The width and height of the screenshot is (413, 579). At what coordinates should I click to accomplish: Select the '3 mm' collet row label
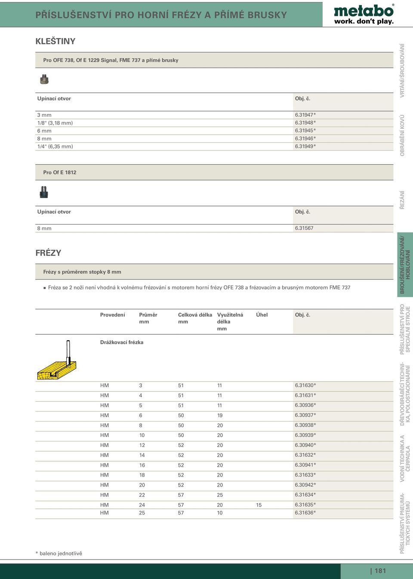pos(44,115)
